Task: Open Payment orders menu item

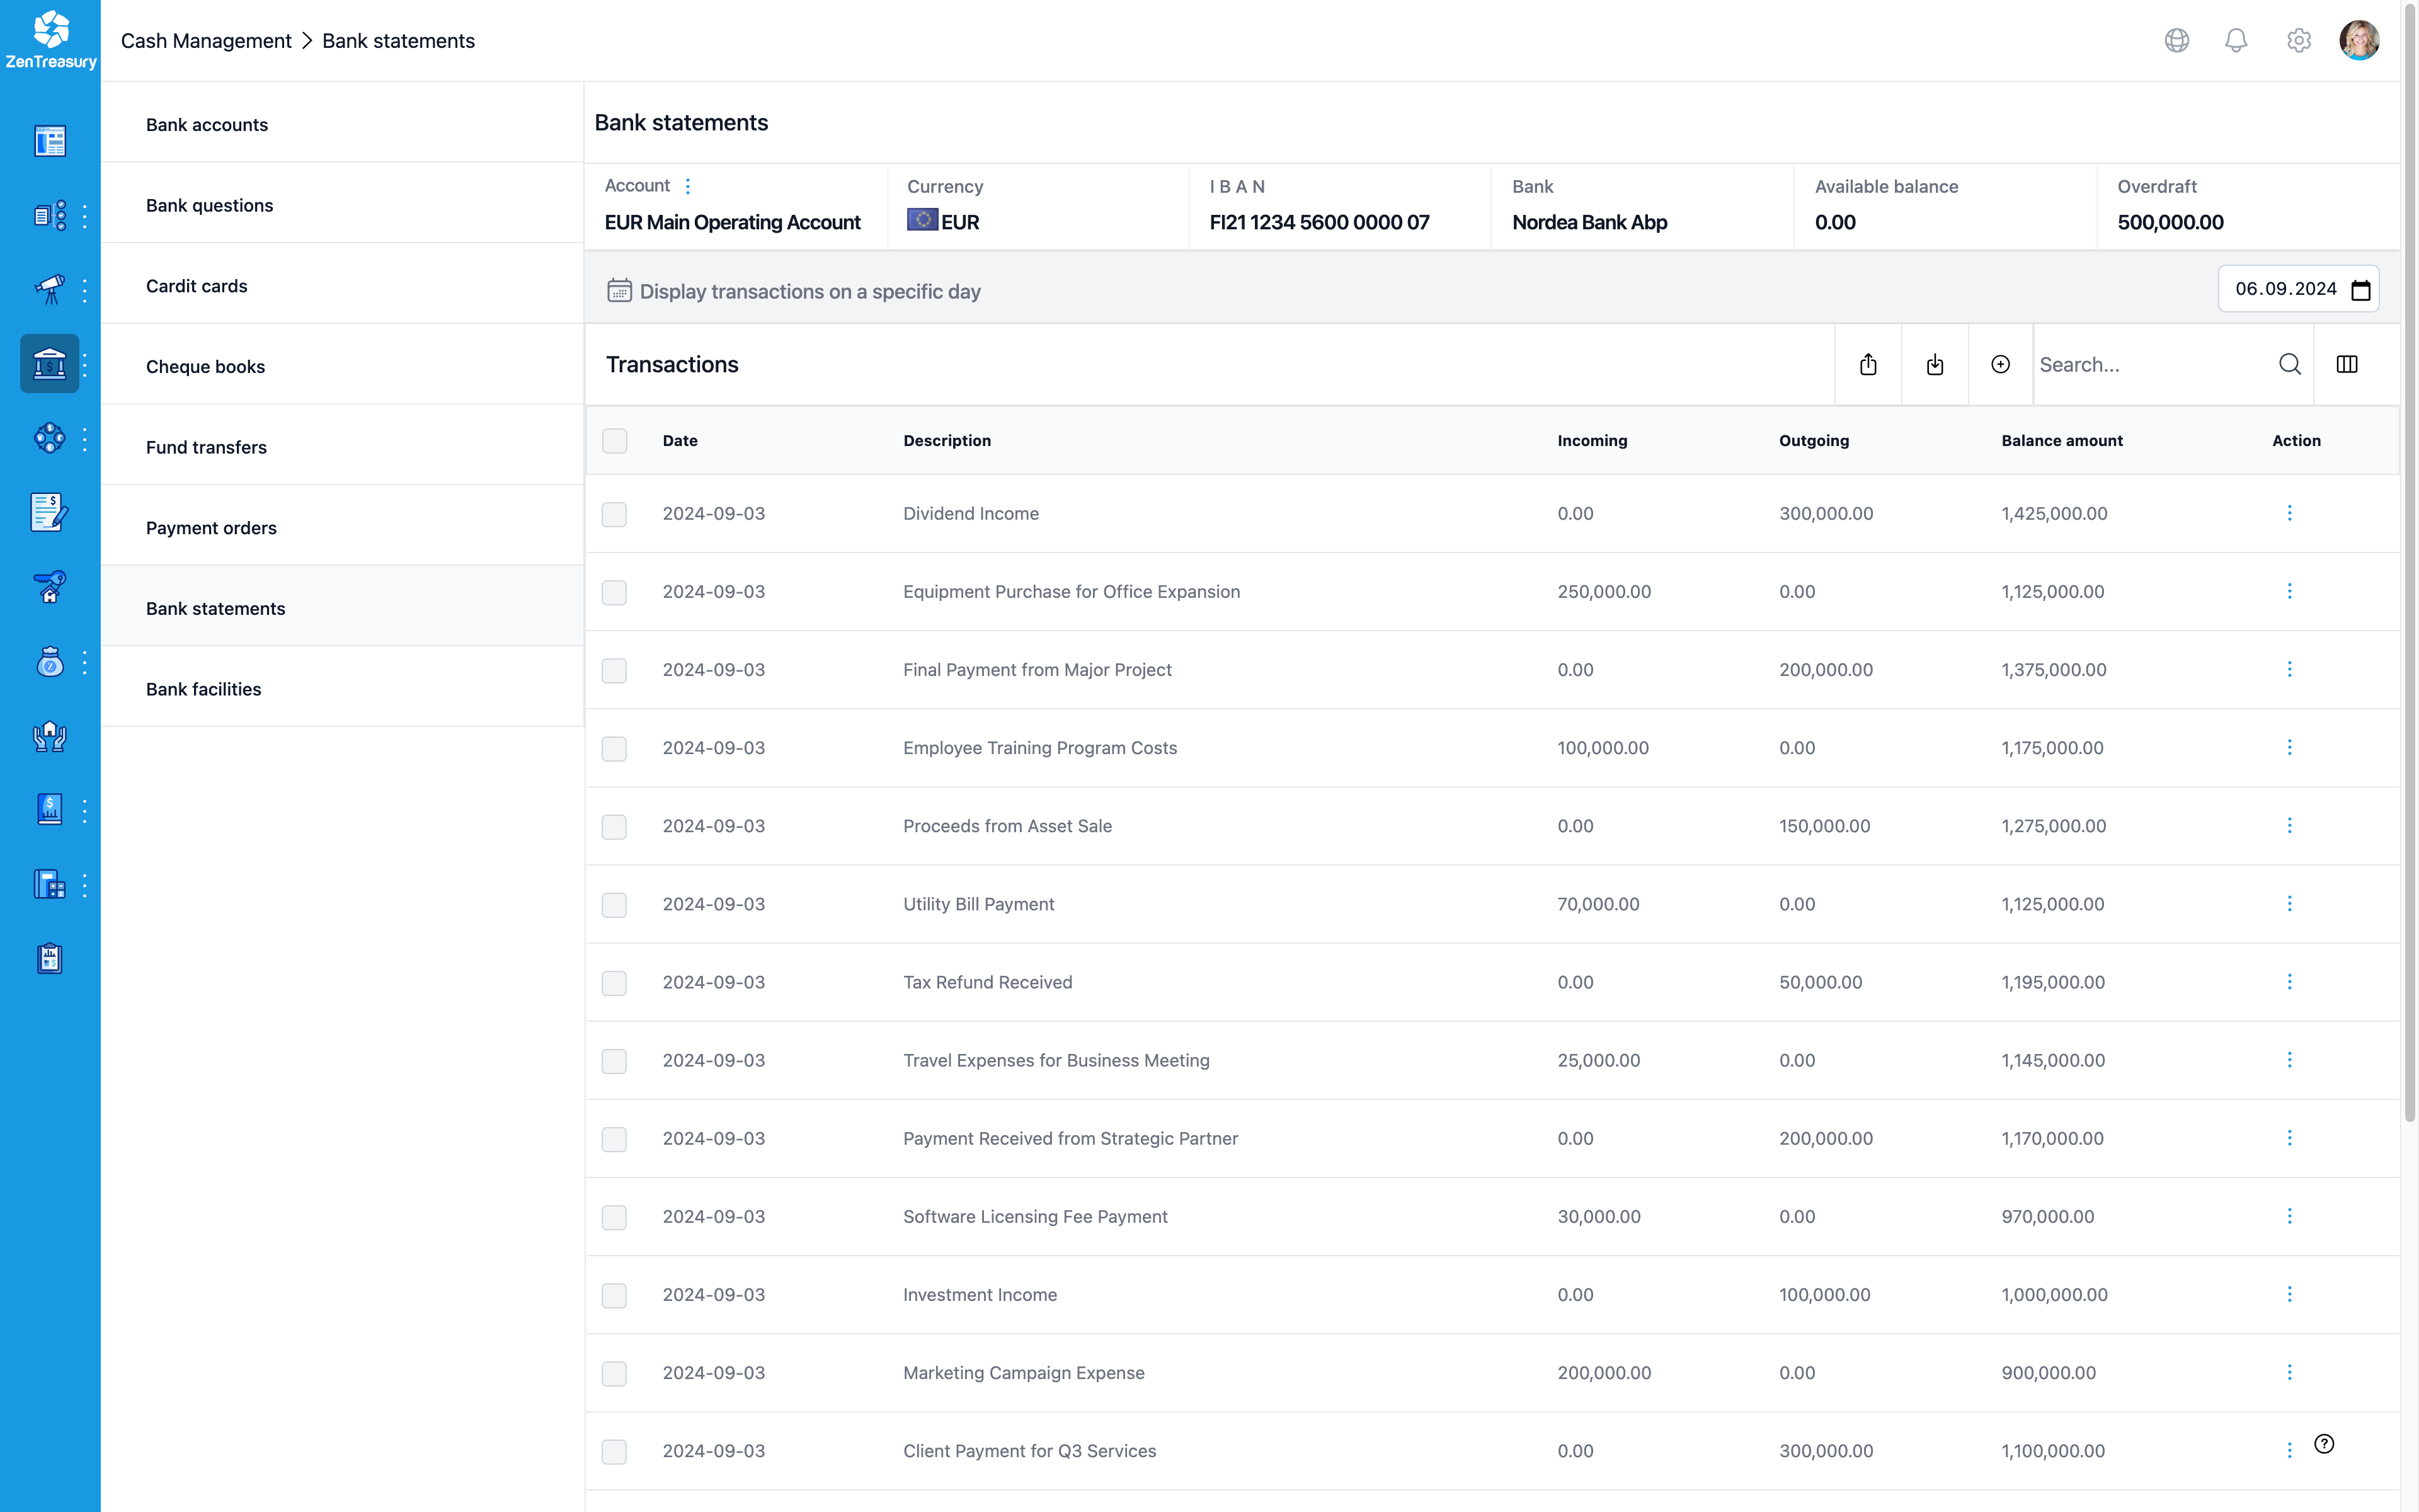Action: tap(211, 528)
